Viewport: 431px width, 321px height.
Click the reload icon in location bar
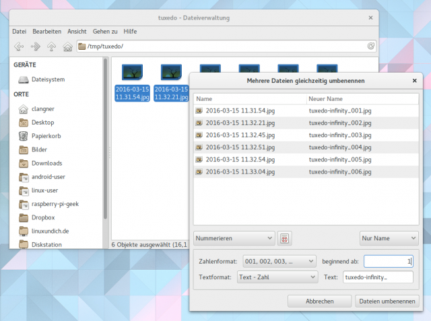(371, 46)
